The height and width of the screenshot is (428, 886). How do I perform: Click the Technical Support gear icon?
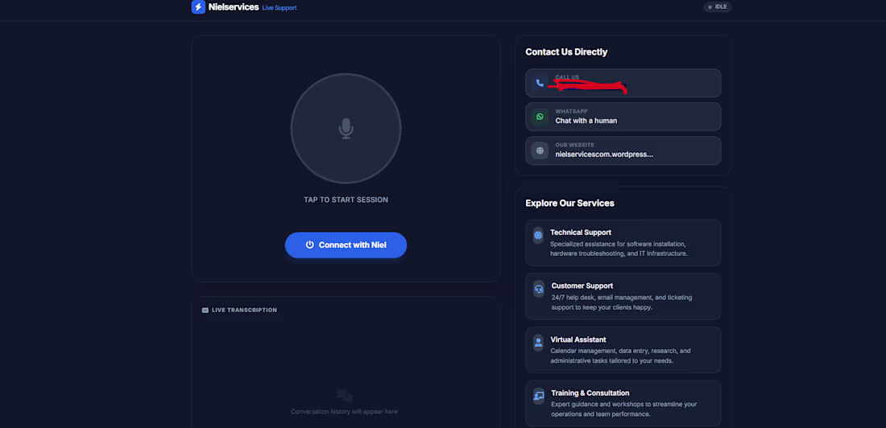(x=538, y=235)
